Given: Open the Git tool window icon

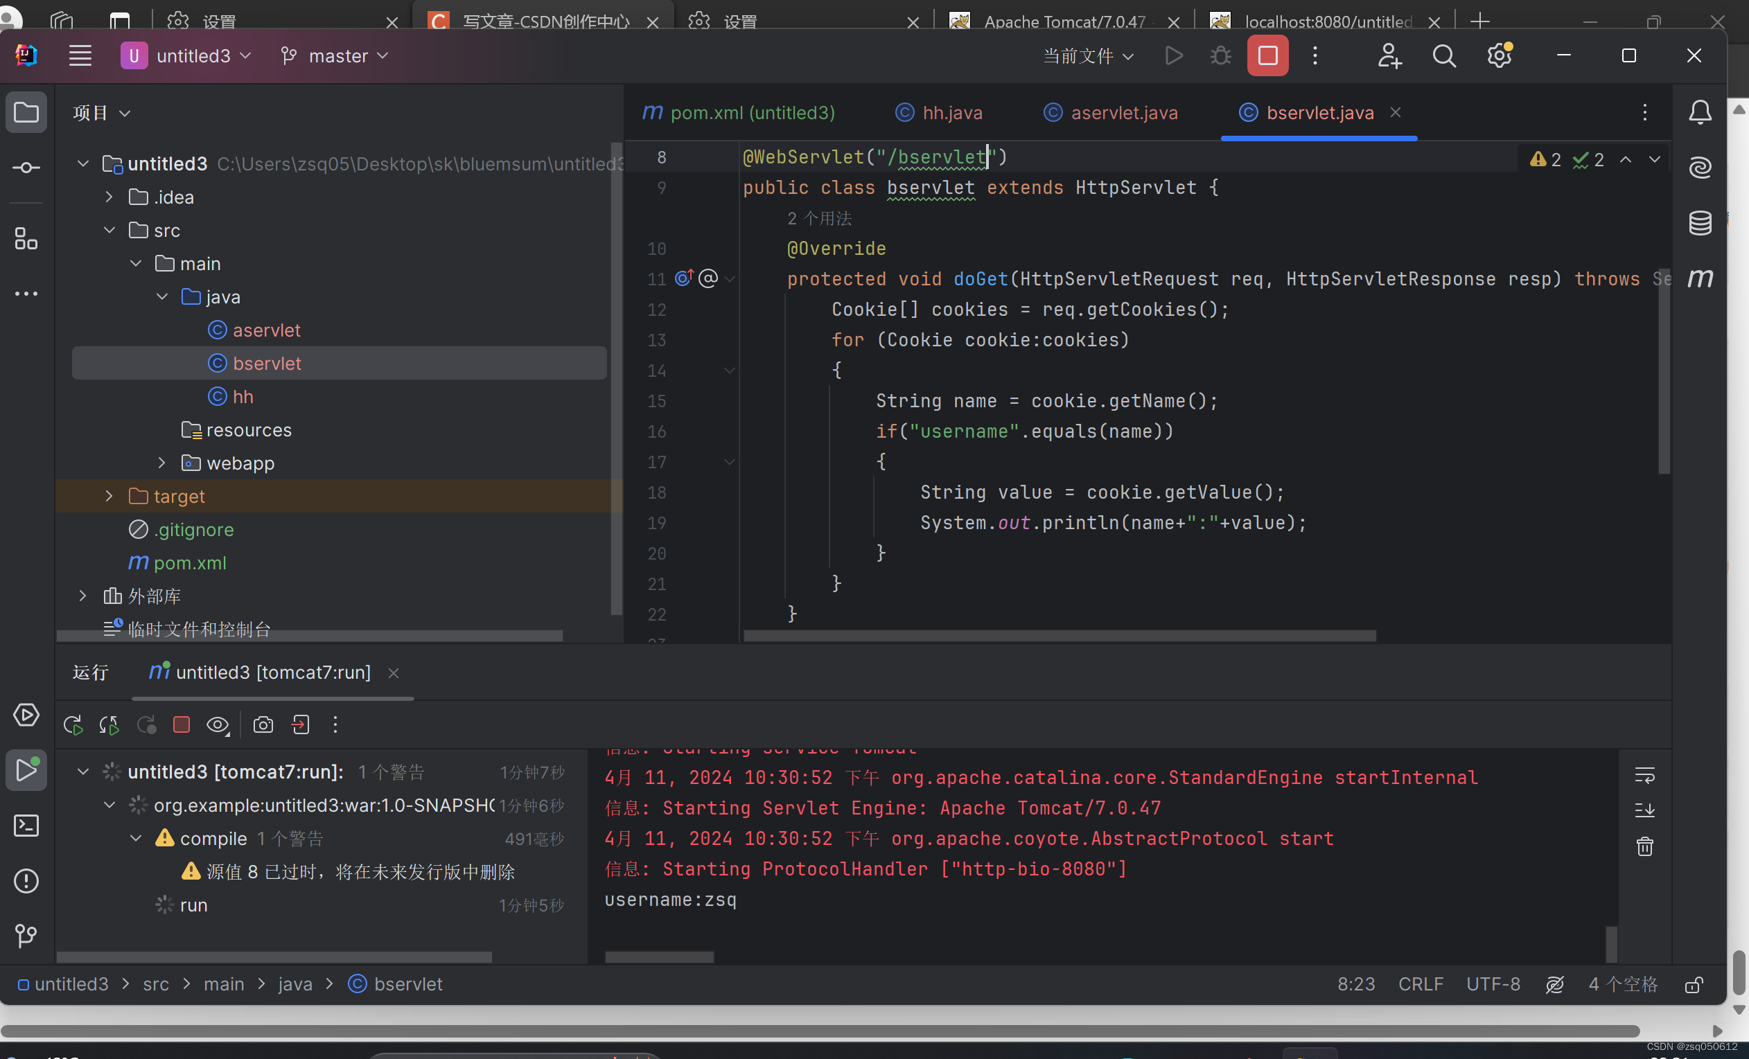Looking at the screenshot, I should tap(26, 936).
